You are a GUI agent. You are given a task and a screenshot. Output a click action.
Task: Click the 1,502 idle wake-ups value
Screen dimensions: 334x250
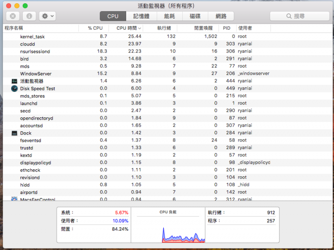[x=211, y=37]
